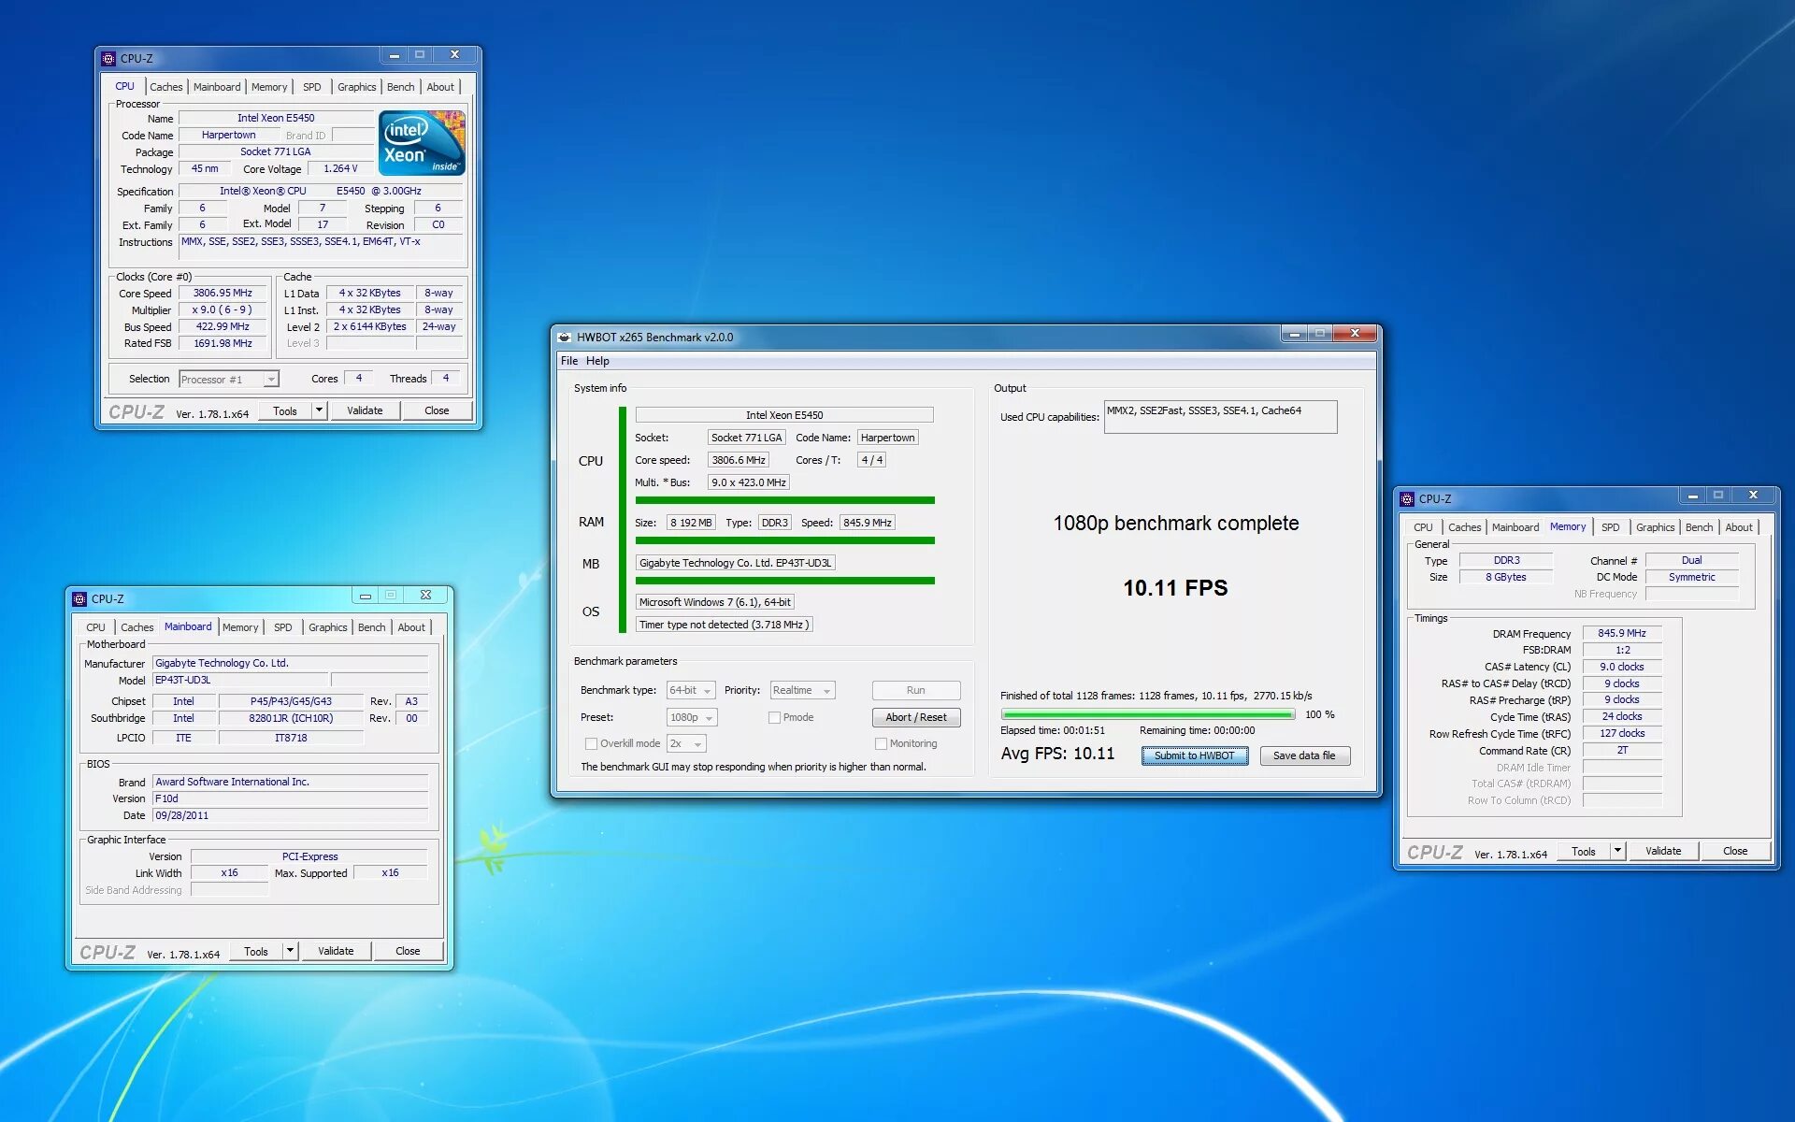
Task: Toggle the Overkill mode checkbox
Action: pyautogui.click(x=592, y=742)
